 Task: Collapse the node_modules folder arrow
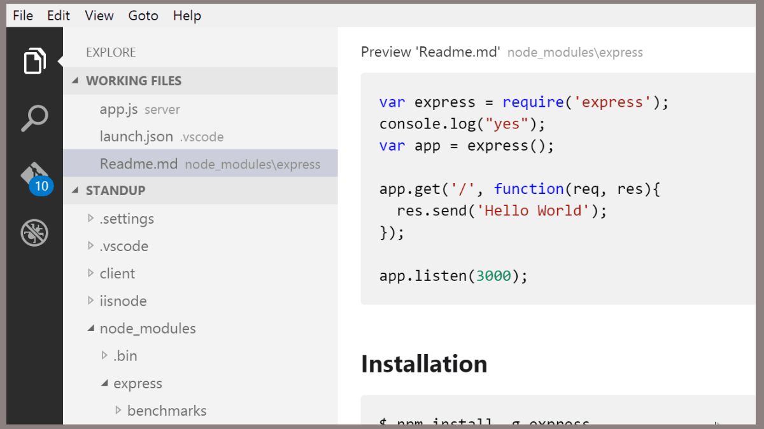(x=91, y=329)
